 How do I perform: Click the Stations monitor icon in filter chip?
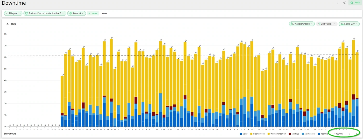click(x=27, y=13)
